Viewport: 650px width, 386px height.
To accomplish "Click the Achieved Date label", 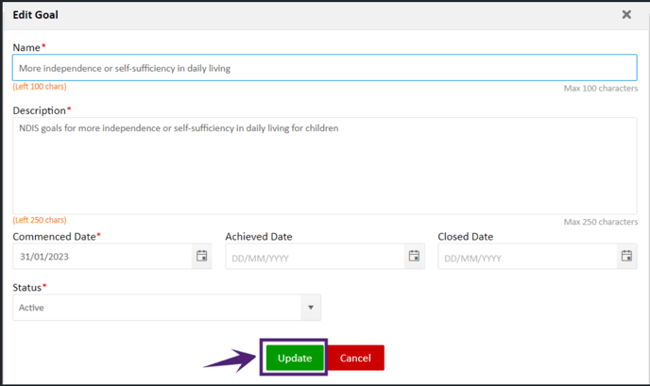I will (259, 237).
